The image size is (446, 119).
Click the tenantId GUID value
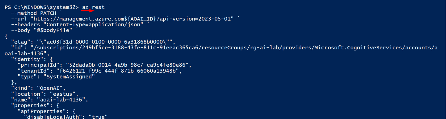(x=117, y=71)
